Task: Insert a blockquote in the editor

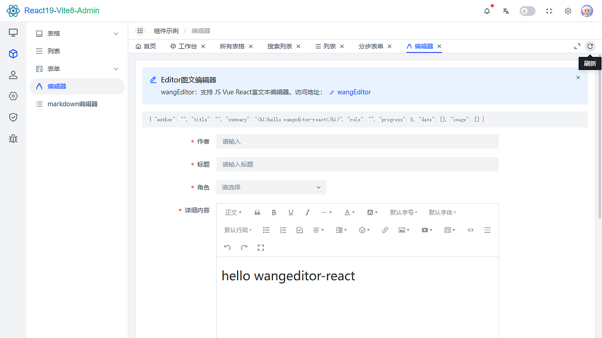Action: click(257, 212)
